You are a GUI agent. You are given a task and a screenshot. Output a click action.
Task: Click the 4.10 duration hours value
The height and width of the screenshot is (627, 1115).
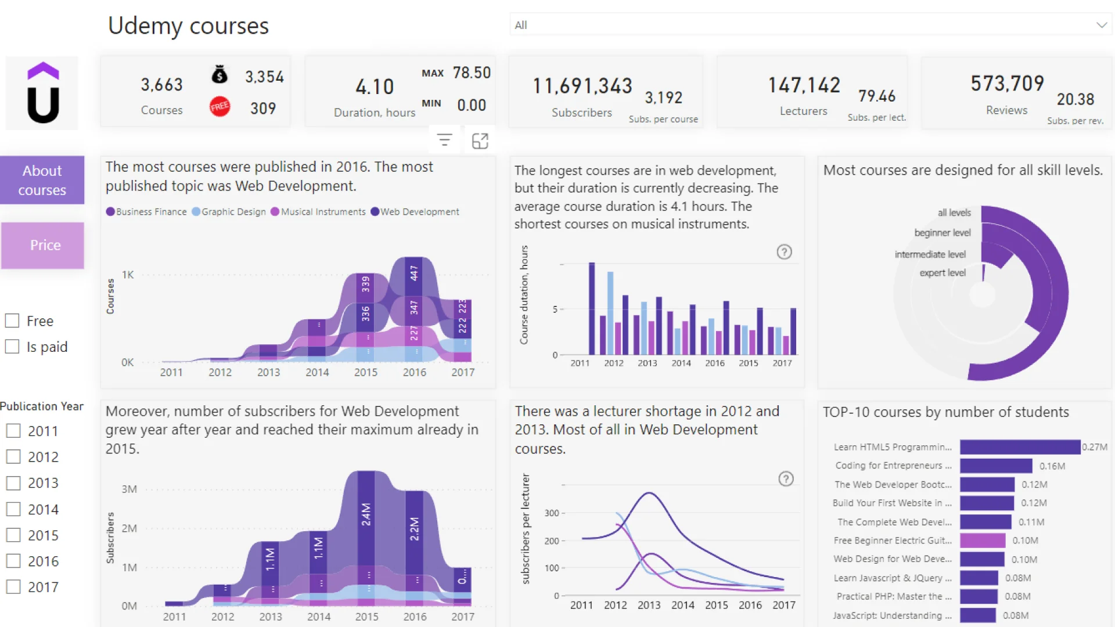pyautogui.click(x=375, y=87)
